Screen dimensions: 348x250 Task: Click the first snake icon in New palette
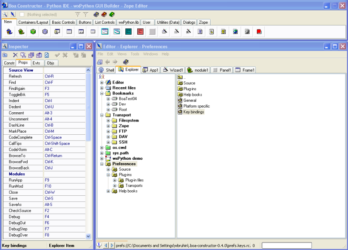pos(9,31)
